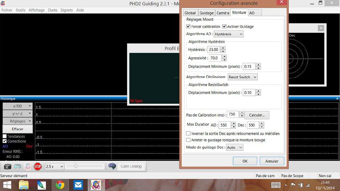This screenshot has width=340, height=191.
Task: Click the PHD guide target icon
Action: point(28,166)
